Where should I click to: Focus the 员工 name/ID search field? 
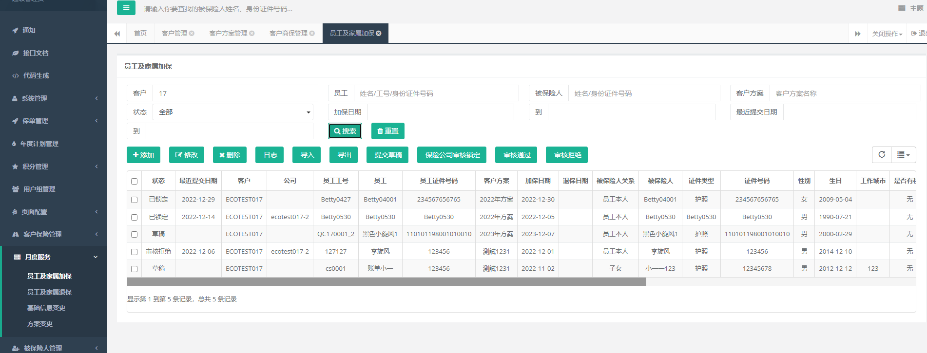coord(436,93)
